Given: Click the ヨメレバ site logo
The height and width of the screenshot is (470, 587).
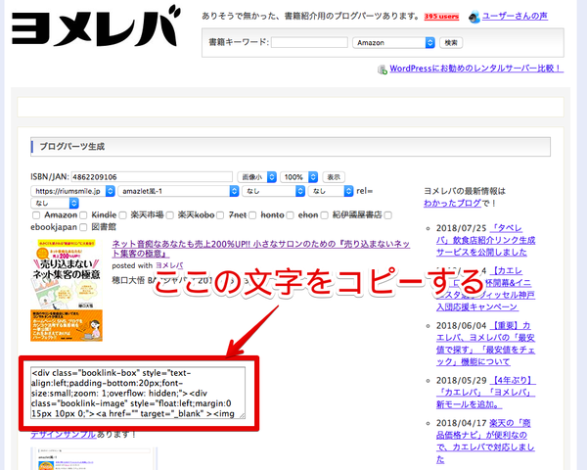Looking at the screenshot, I should coord(95,26).
